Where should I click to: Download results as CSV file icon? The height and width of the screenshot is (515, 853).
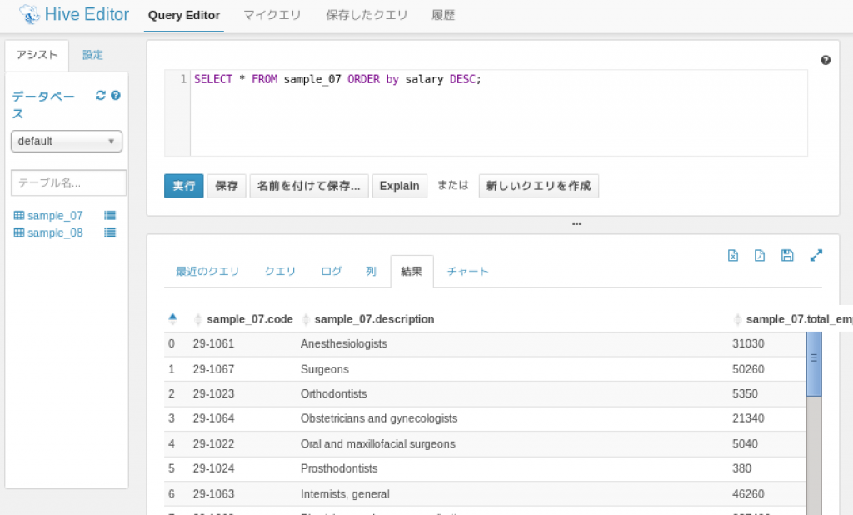760,255
